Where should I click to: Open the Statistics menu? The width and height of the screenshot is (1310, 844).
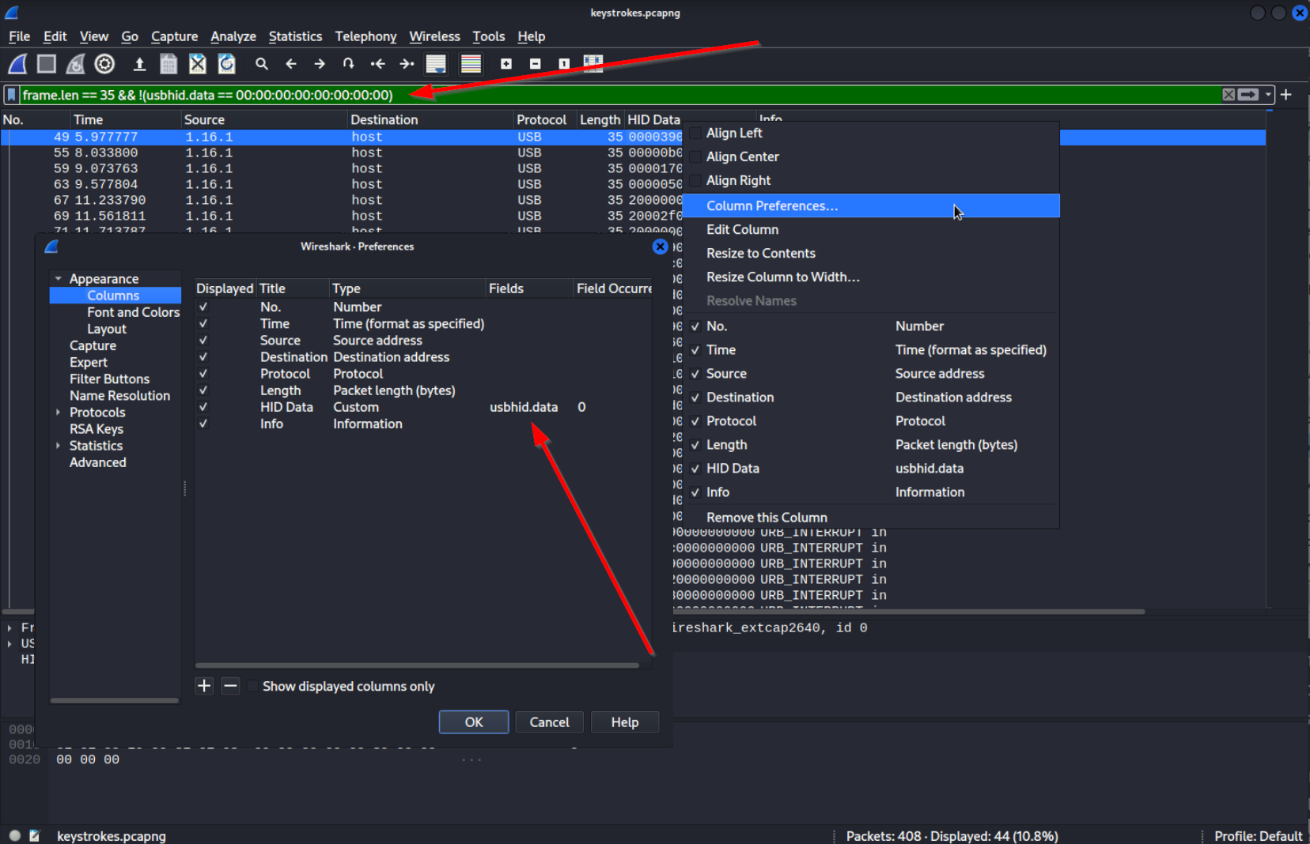click(295, 36)
